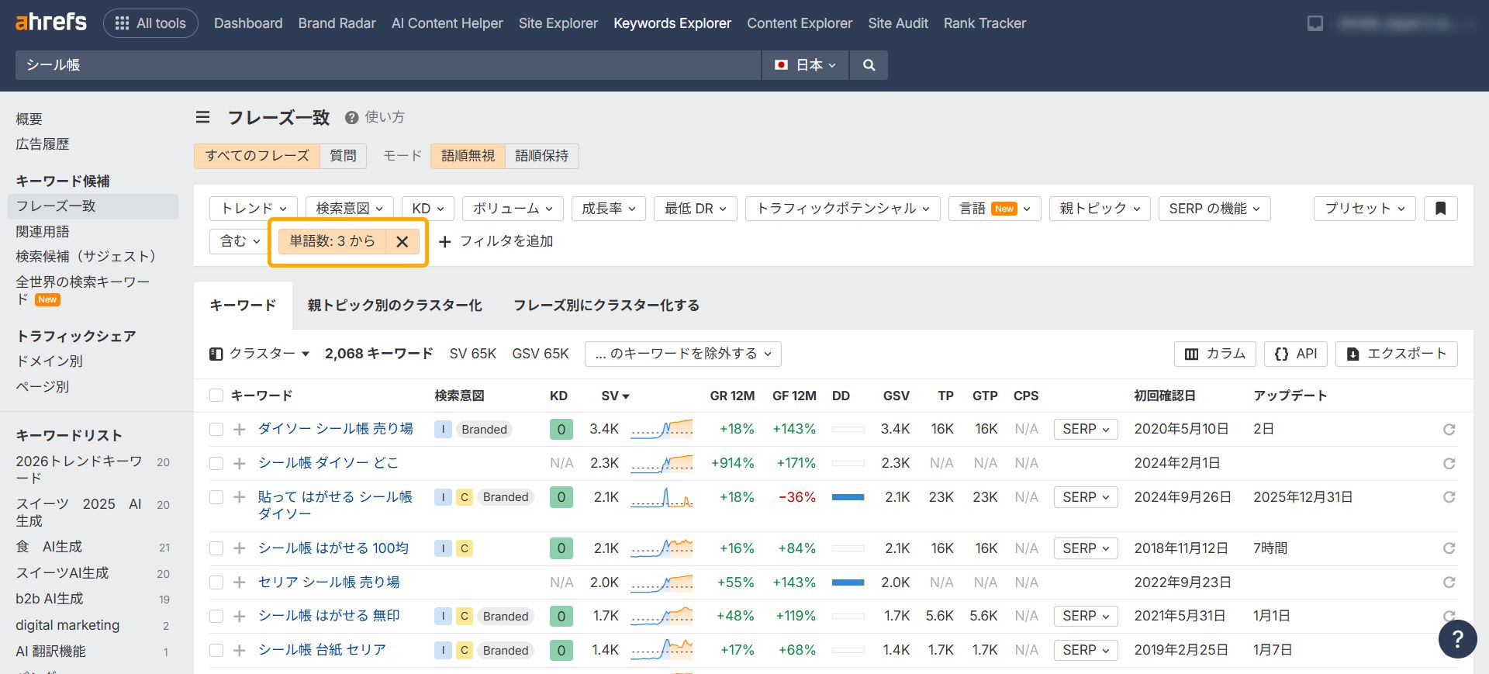Open Rank Tracker in top menu
This screenshot has width=1489, height=674.
click(x=985, y=23)
